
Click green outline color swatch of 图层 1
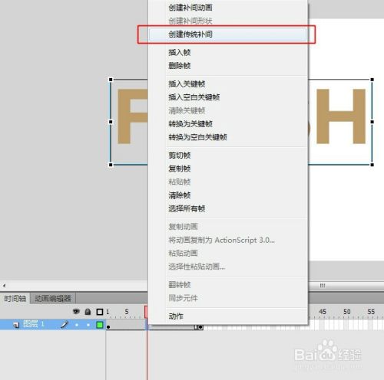[100, 325]
